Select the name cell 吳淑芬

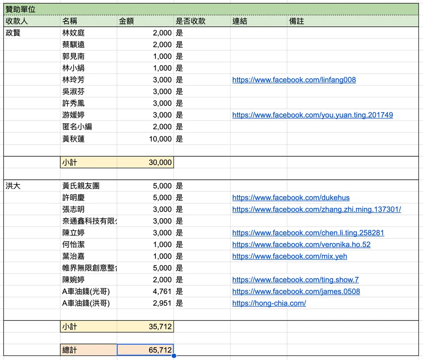88,92
